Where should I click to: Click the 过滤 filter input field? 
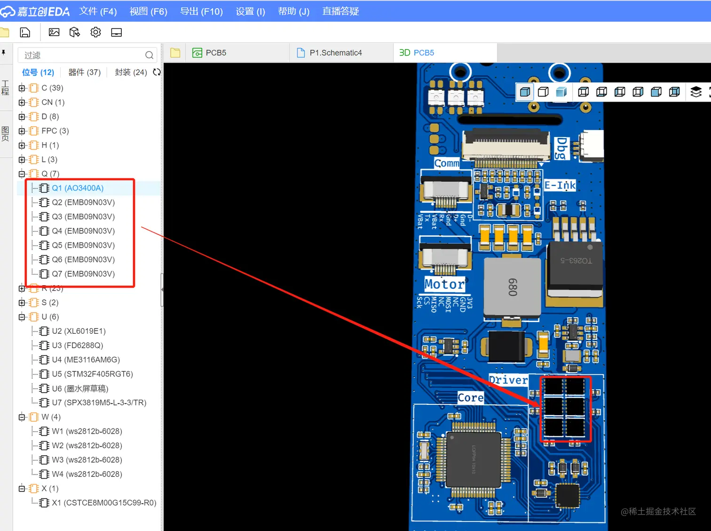(87, 55)
